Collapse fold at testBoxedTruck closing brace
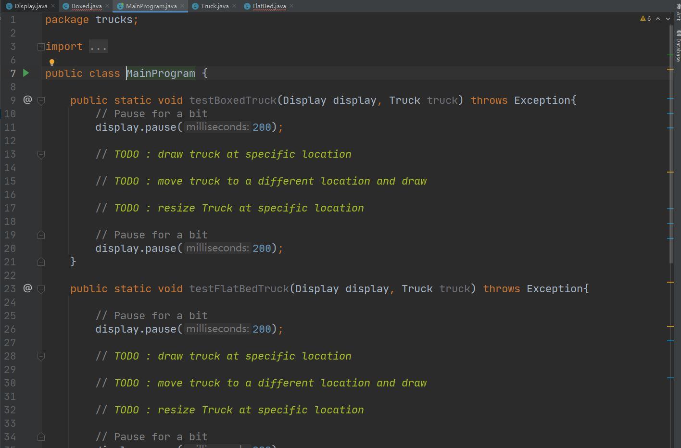Image resolution: width=681 pixels, height=448 pixels. (x=41, y=262)
